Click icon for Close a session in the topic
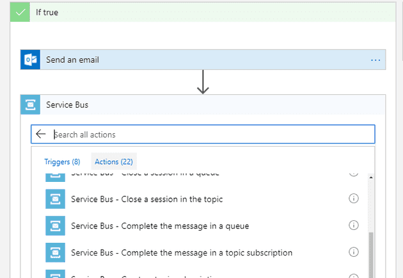Screen dimensions: 403x278 click(x=55, y=199)
